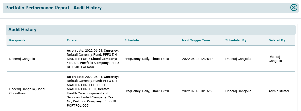Select second row's Scheduled By cell

(238, 91)
